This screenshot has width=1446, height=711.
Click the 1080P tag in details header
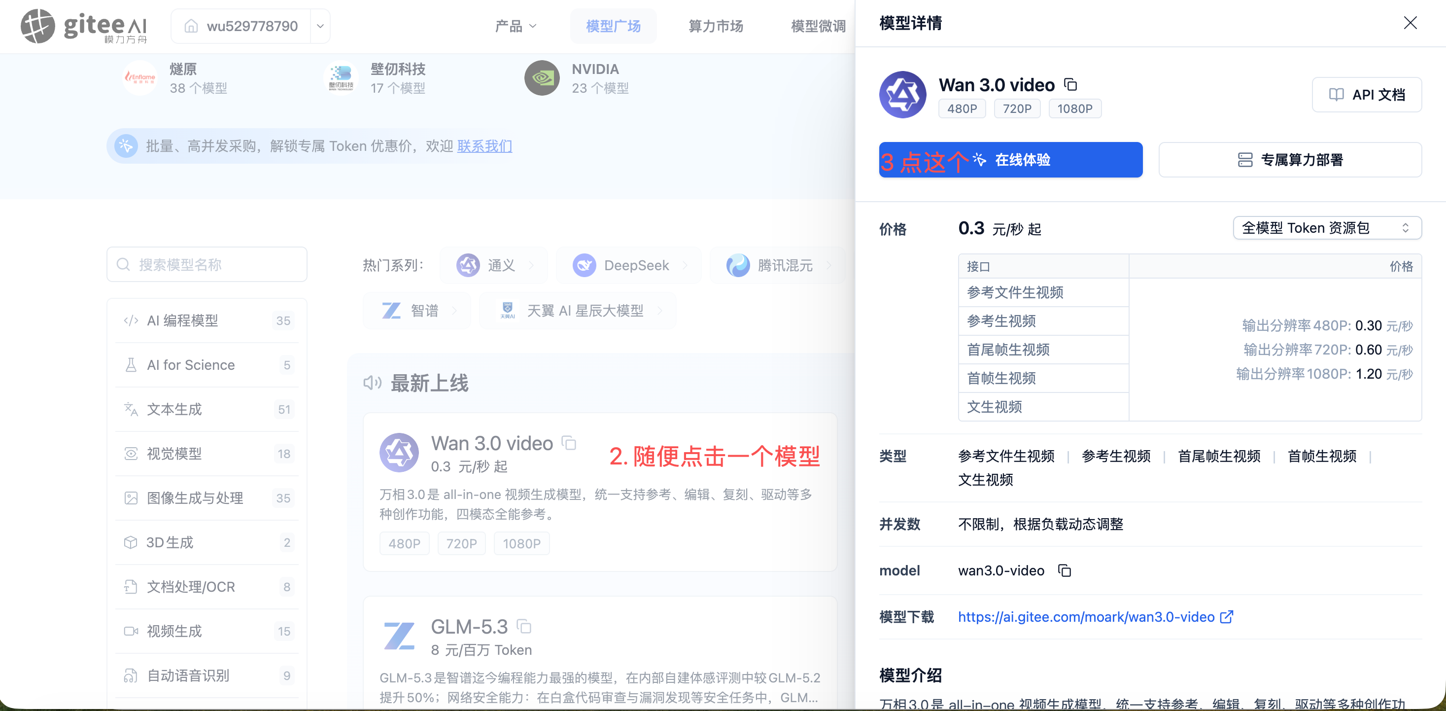pos(1074,108)
